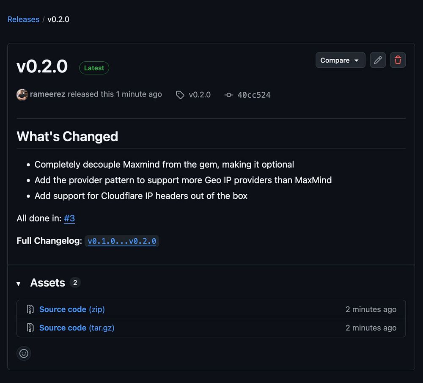Viewport: 423px width, 383px height.
Task: Open the Compare dropdown
Action: [x=340, y=60]
